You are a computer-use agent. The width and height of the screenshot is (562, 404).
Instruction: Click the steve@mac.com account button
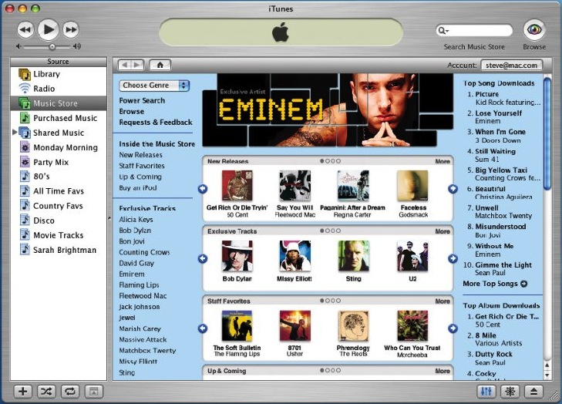click(x=511, y=66)
